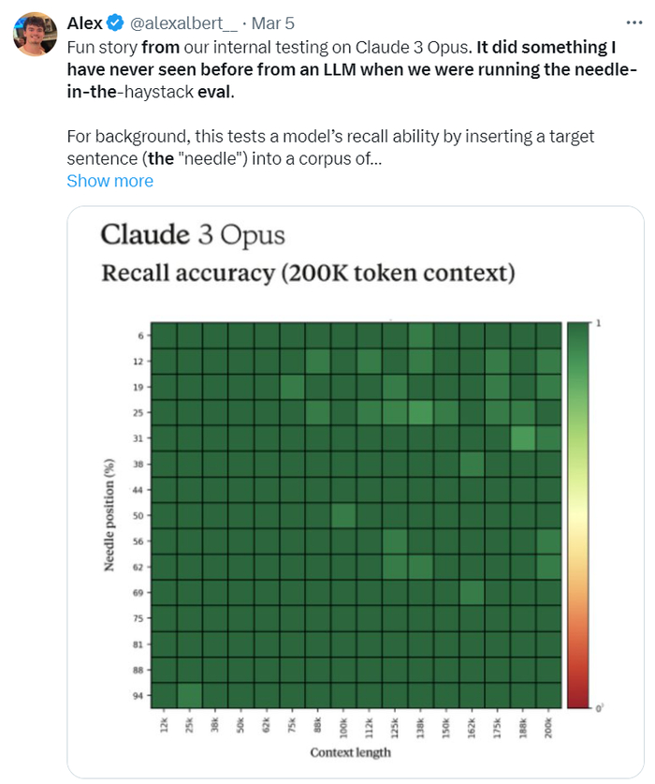The height and width of the screenshot is (784, 655).
Task: Click the "Show more" link
Action: point(109,181)
